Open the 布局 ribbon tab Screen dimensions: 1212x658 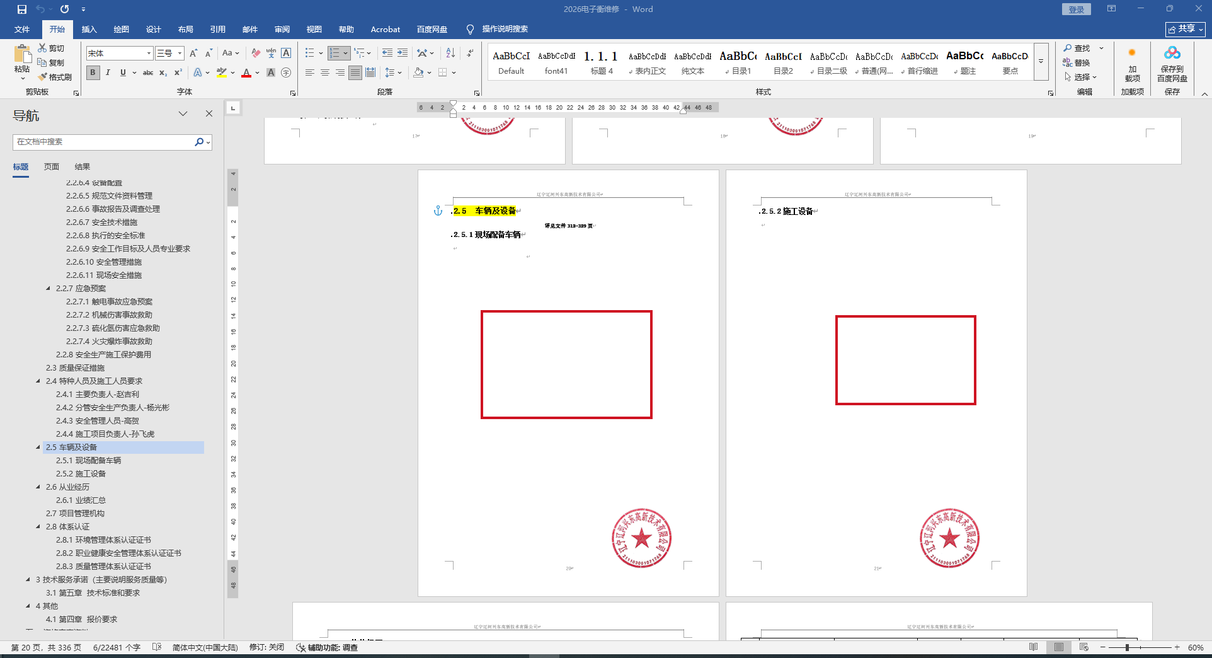tap(186, 29)
